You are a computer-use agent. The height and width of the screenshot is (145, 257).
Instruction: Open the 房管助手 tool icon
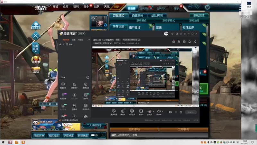coord(74,85)
